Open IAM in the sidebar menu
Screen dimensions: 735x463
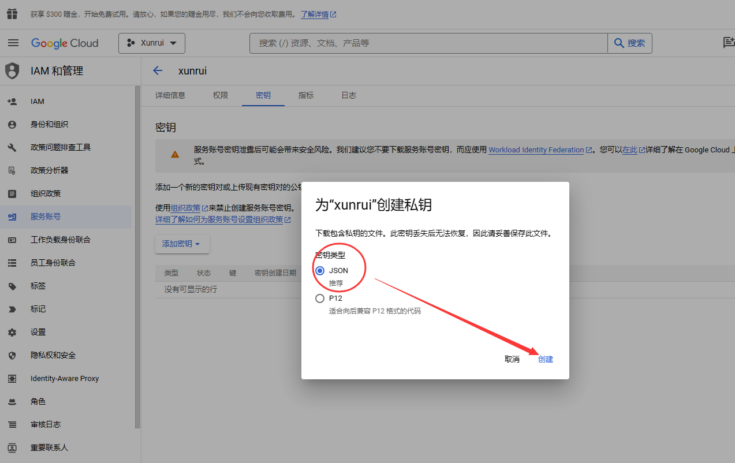pyautogui.click(x=66, y=102)
